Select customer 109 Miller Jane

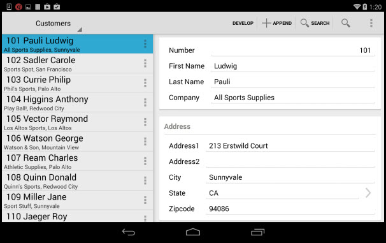click(77, 200)
